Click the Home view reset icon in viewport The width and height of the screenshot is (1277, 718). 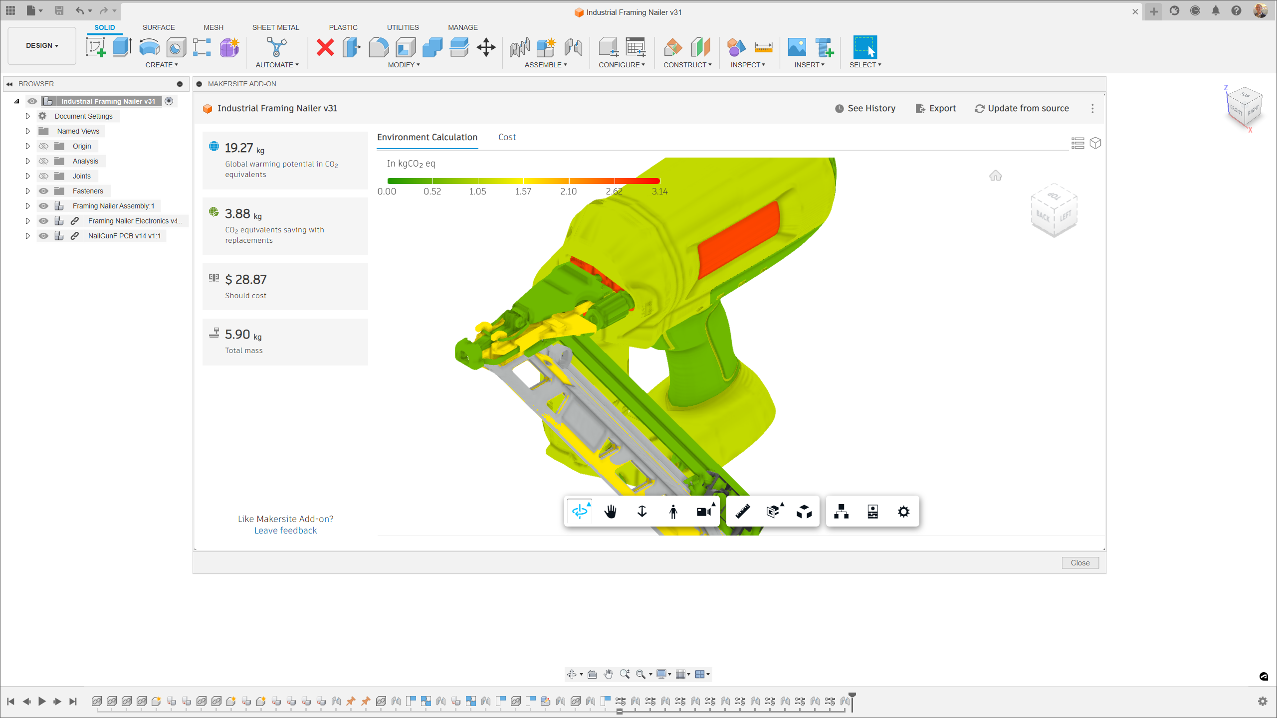pos(996,176)
